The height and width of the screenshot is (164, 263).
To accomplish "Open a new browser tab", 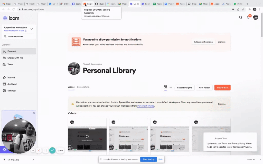I will pyautogui.click(x=247, y=4).
